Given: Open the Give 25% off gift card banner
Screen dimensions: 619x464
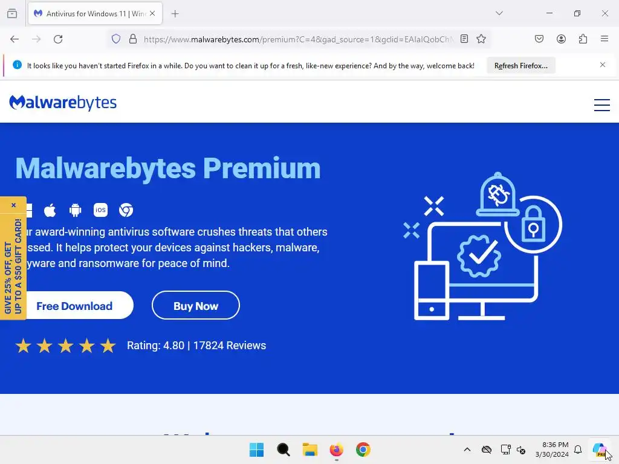Looking at the screenshot, I should [13, 266].
